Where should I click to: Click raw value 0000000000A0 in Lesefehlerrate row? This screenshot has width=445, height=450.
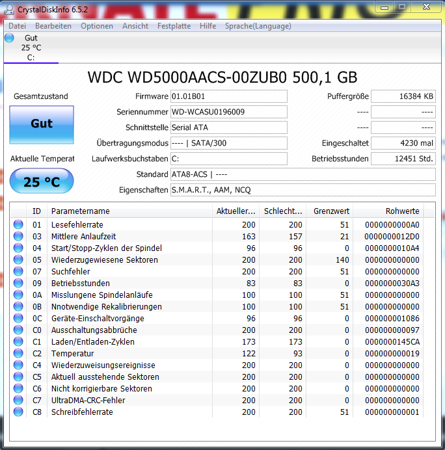point(392,225)
